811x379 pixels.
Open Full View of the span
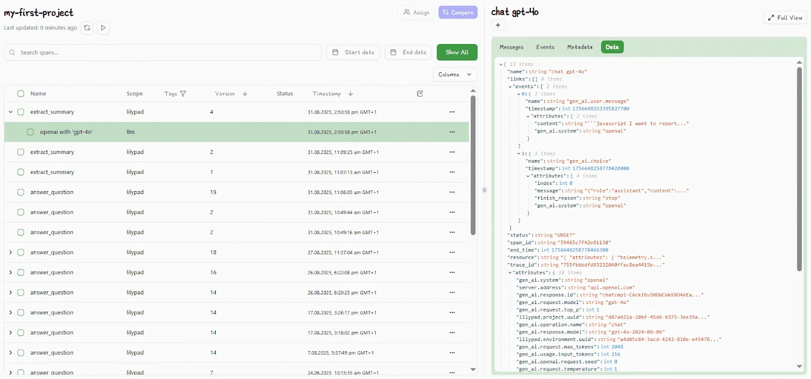(785, 18)
